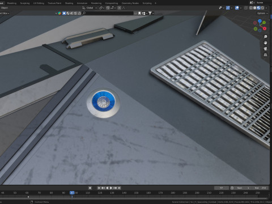
Task: Play the animation forward
Action: click(111, 188)
